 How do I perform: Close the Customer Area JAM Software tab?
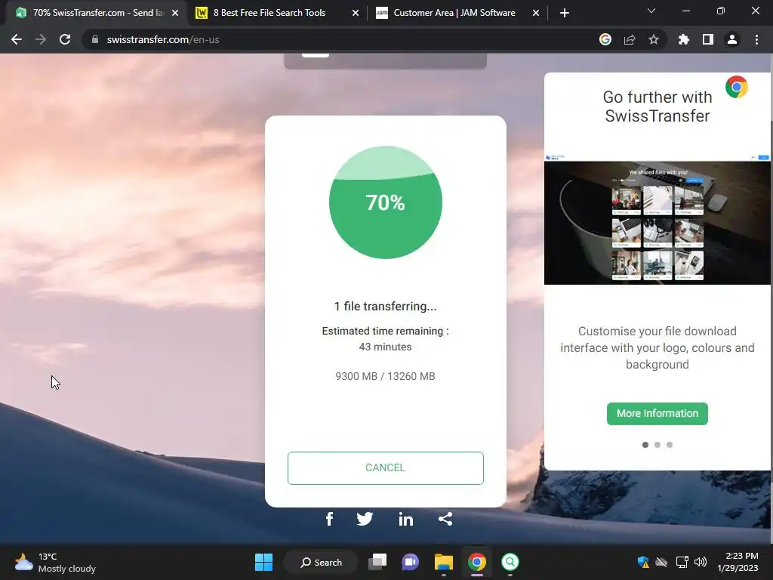point(536,13)
